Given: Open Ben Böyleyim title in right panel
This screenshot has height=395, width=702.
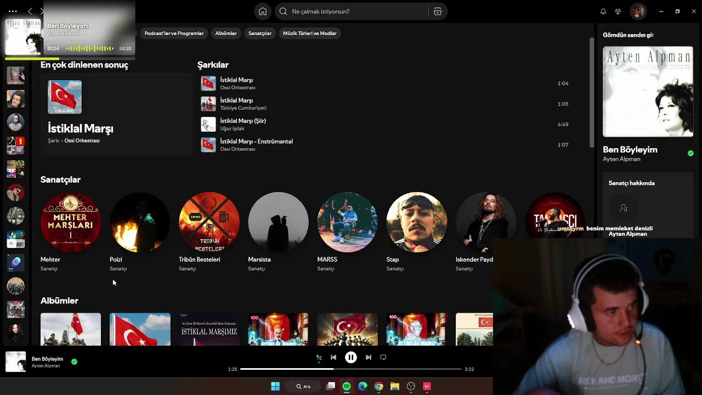Looking at the screenshot, I should tap(630, 149).
